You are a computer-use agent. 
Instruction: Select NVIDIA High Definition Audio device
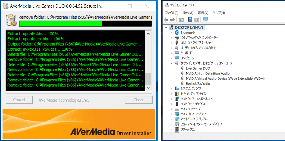pyautogui.click(x=208, y=73)
